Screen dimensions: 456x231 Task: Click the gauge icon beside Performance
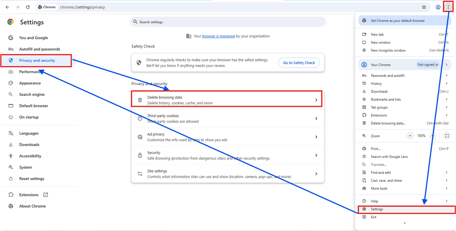point(11,72)
